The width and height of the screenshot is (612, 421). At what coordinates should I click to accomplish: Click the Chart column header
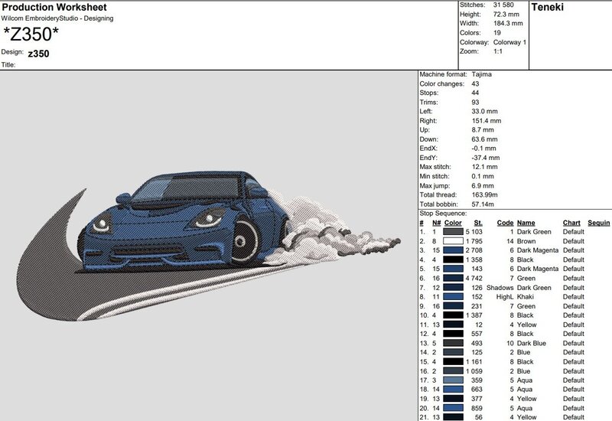571,222
